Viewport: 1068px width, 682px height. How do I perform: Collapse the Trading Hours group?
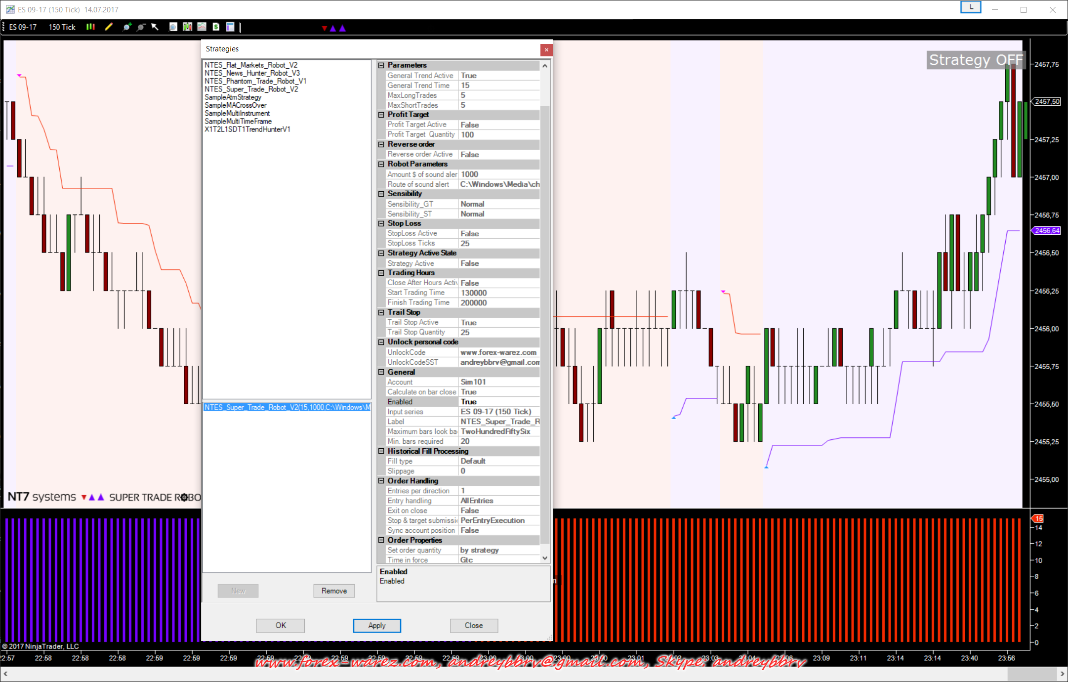coord(381,273)
